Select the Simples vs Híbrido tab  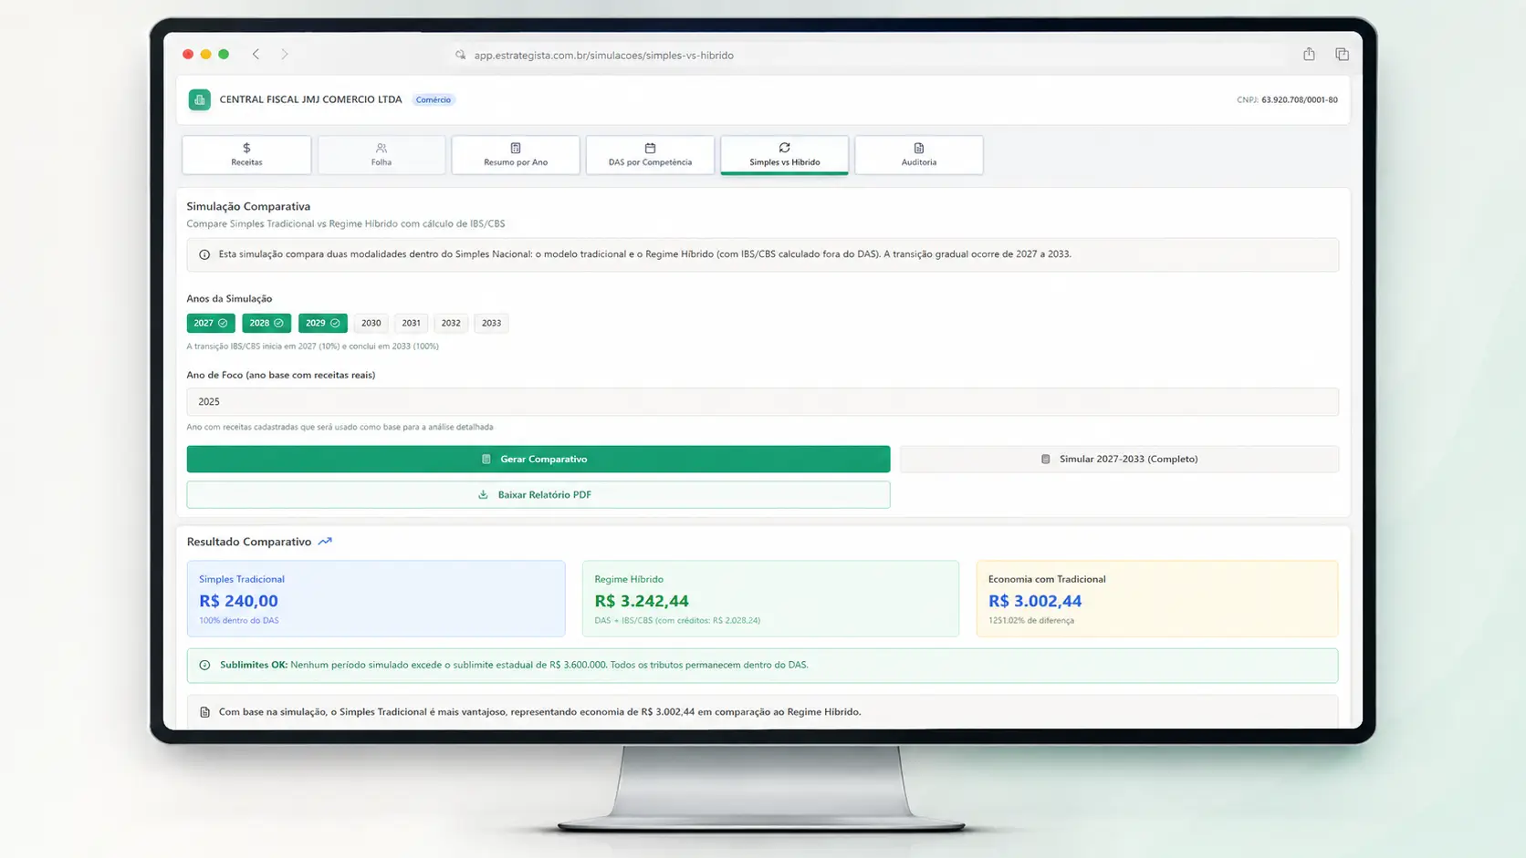click(785, 155)
